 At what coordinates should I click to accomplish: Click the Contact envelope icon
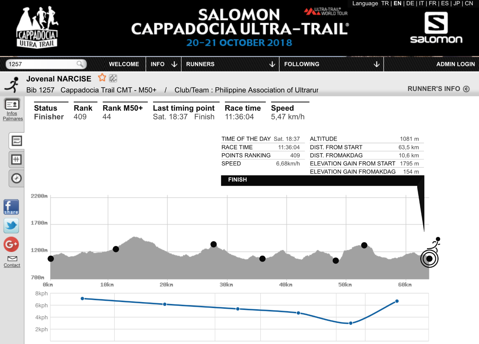[12, 259]
